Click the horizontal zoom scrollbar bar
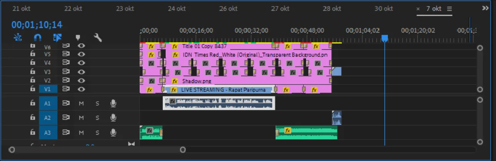The width and height of the screenshot is (496, 161). pos(97,150)
